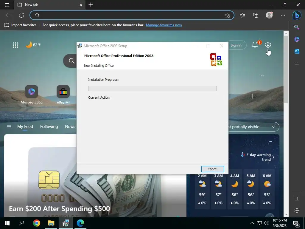Open content partially visible dropdown
This screenshot has width=305, height=229.
click(254, 127)
